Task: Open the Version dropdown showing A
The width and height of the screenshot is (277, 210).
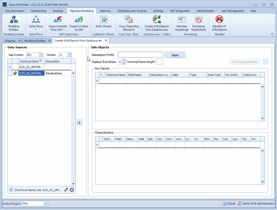Action: pyautogui.click(x=70, y=55)
